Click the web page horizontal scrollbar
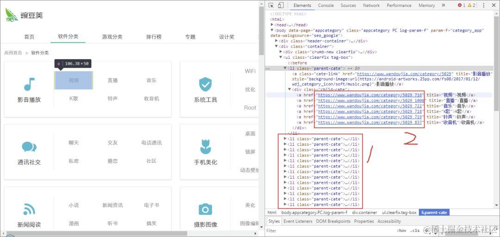Screen dimensions: 500x237 (x=97, y=233)
